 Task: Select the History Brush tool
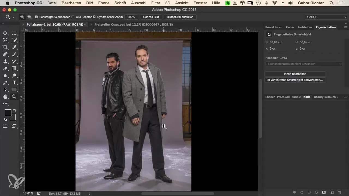(14, 61)
